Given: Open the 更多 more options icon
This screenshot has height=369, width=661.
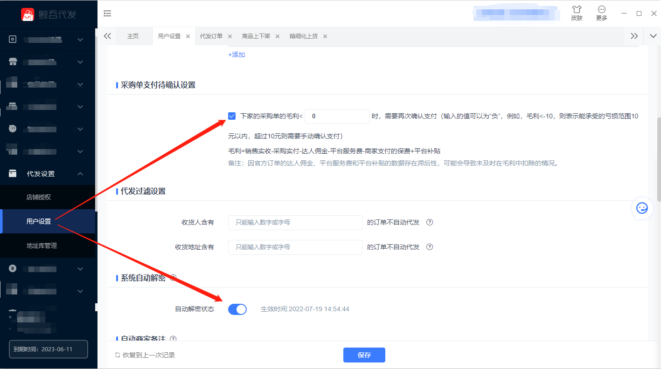Looking at the screenshot, I should pos(602,9).
